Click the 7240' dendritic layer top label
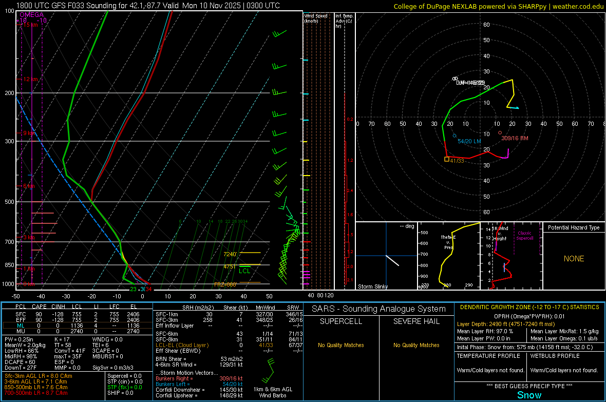Image resolution: width=606 pixels, height=402 pixels. (x=230, y=254)
